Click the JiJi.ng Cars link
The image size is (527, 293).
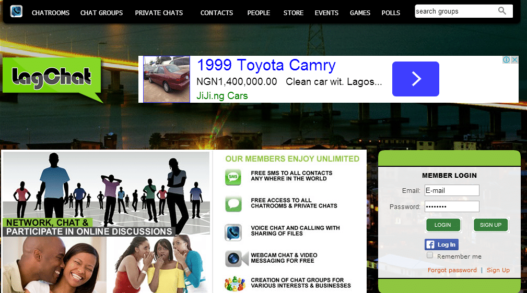(222, 95)
